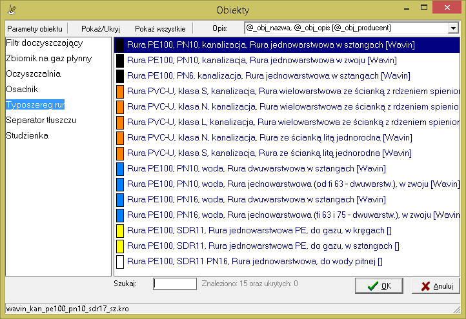Screen dimensions: 466x319
Task: Click black swatch of PN6 kanalizacja row
Action: pyautogui.click(x=120, y=76)
